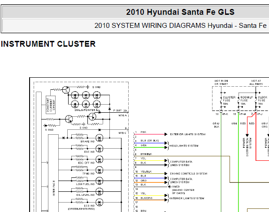Click the 'GRN' wire label below I/P-M
Viewport: 269px width, 212px height.
[x=234, y=124]
